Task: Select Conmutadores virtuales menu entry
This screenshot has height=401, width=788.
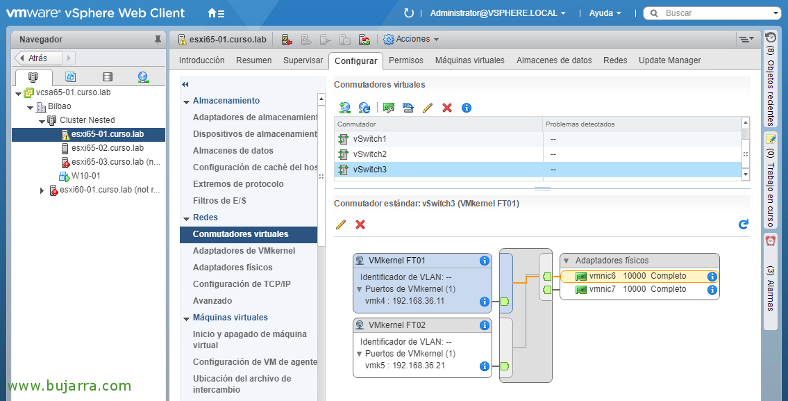Action: coord(249,234)
